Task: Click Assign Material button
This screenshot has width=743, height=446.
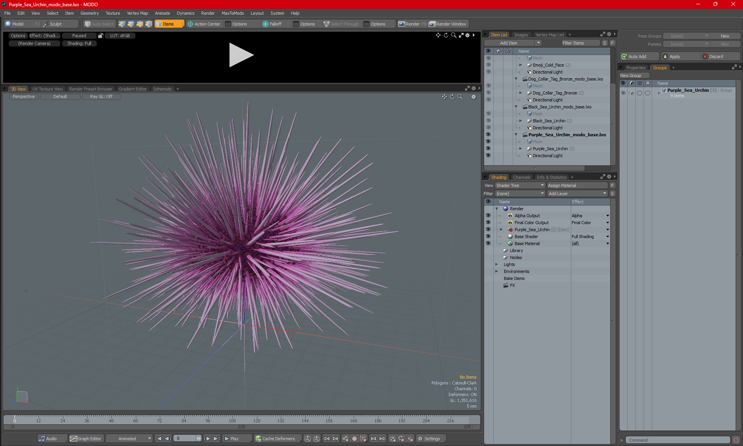Action: 577,185
